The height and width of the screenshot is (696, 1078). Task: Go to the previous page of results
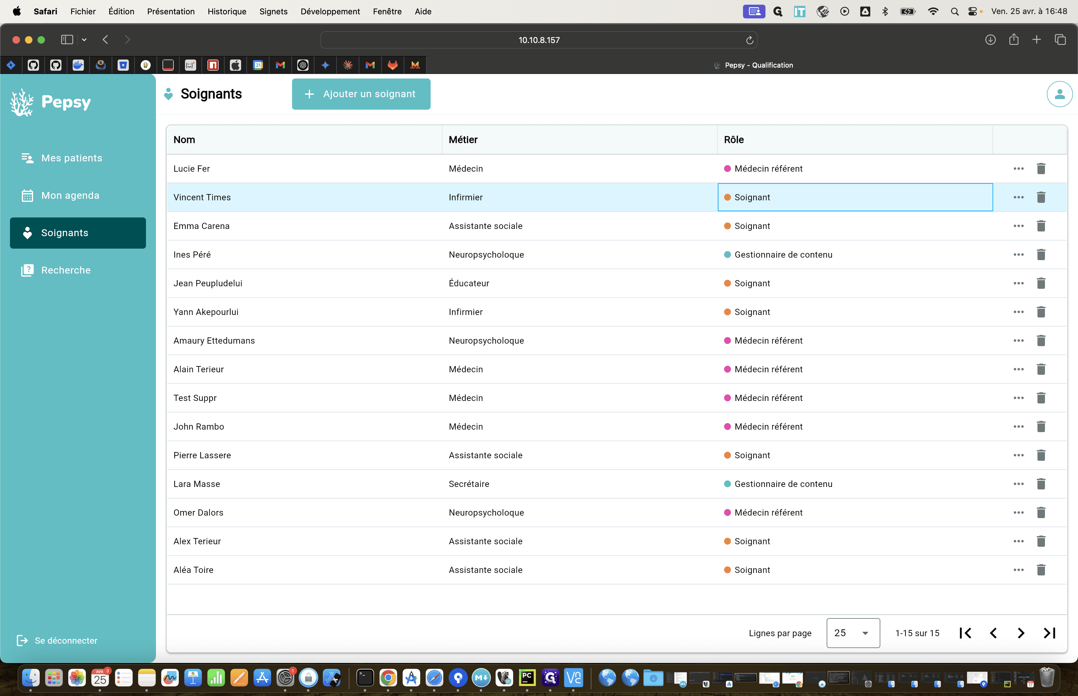coord(993,633)
